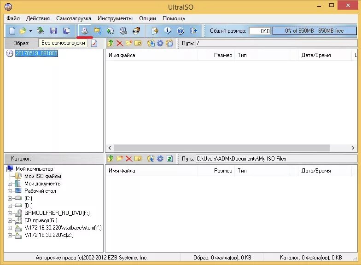Select the 20170519_091800 image node

[x=36, y=53]
